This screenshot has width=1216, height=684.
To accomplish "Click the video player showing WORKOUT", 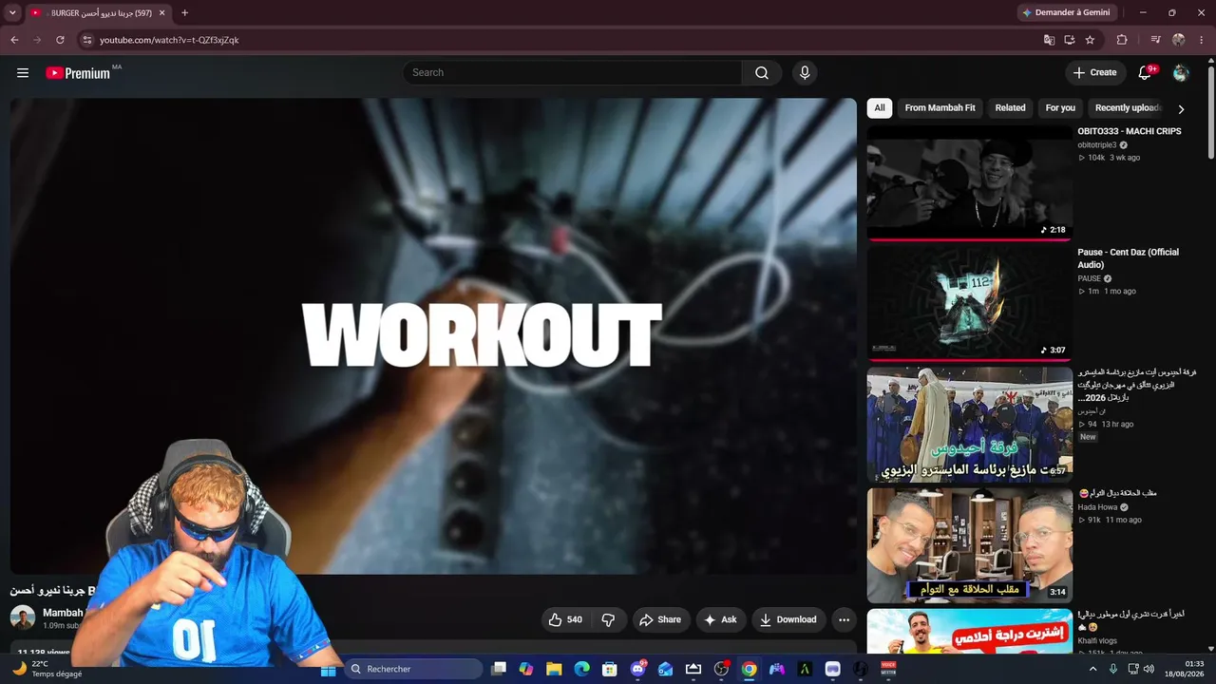I will (x=433, y=335).
